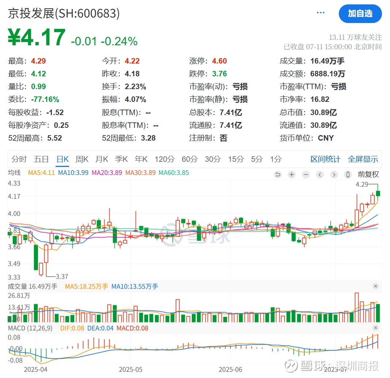This screenshot has width=390, height=378.
Task: Click the DEA:0.04 indicator label
Action: pyautogui.click(x=100, y=328)
